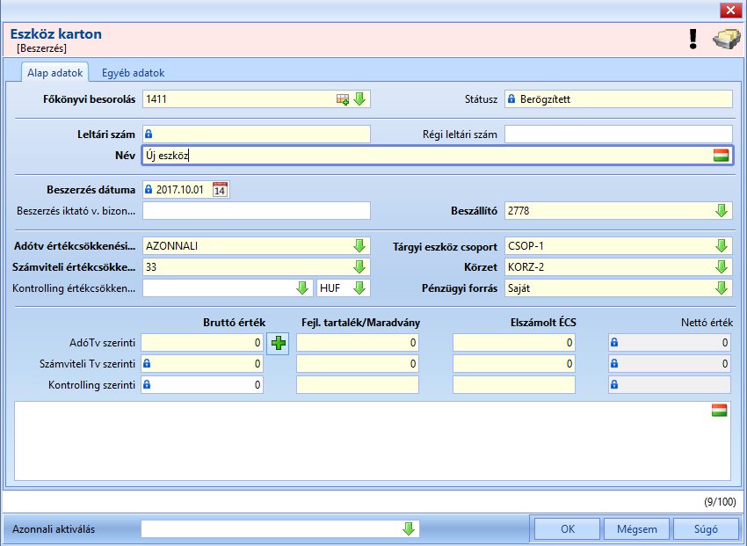This screenshot has width=747, height=546.
Task: Click the Hungarian flag icon in Név field
Action: click(721, 156)
